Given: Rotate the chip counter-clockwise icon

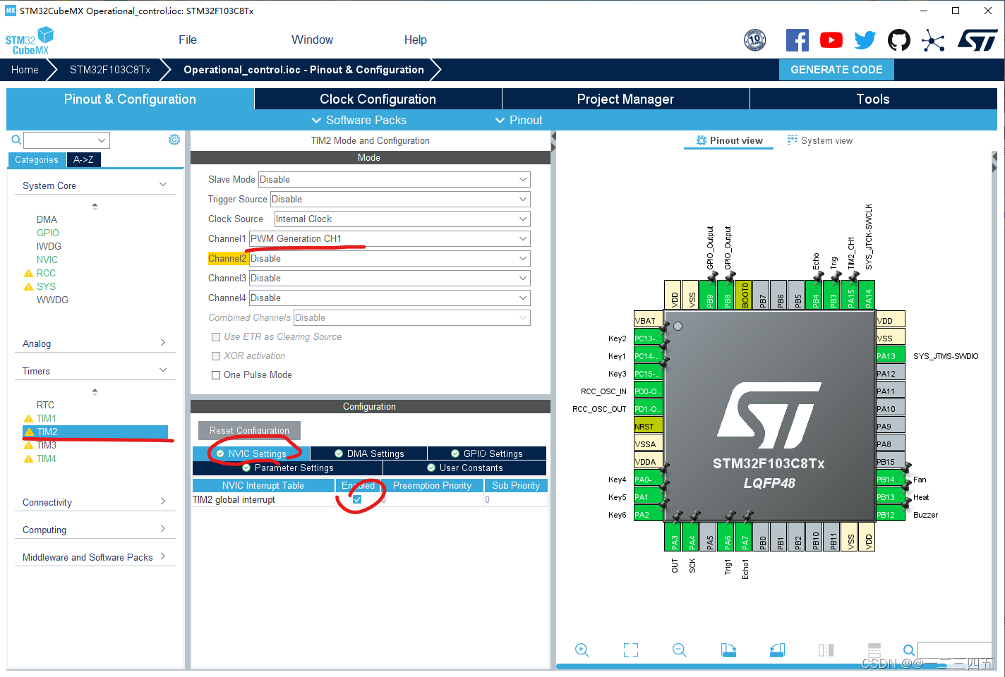Looking at the screenshot, I should (777, 650).
